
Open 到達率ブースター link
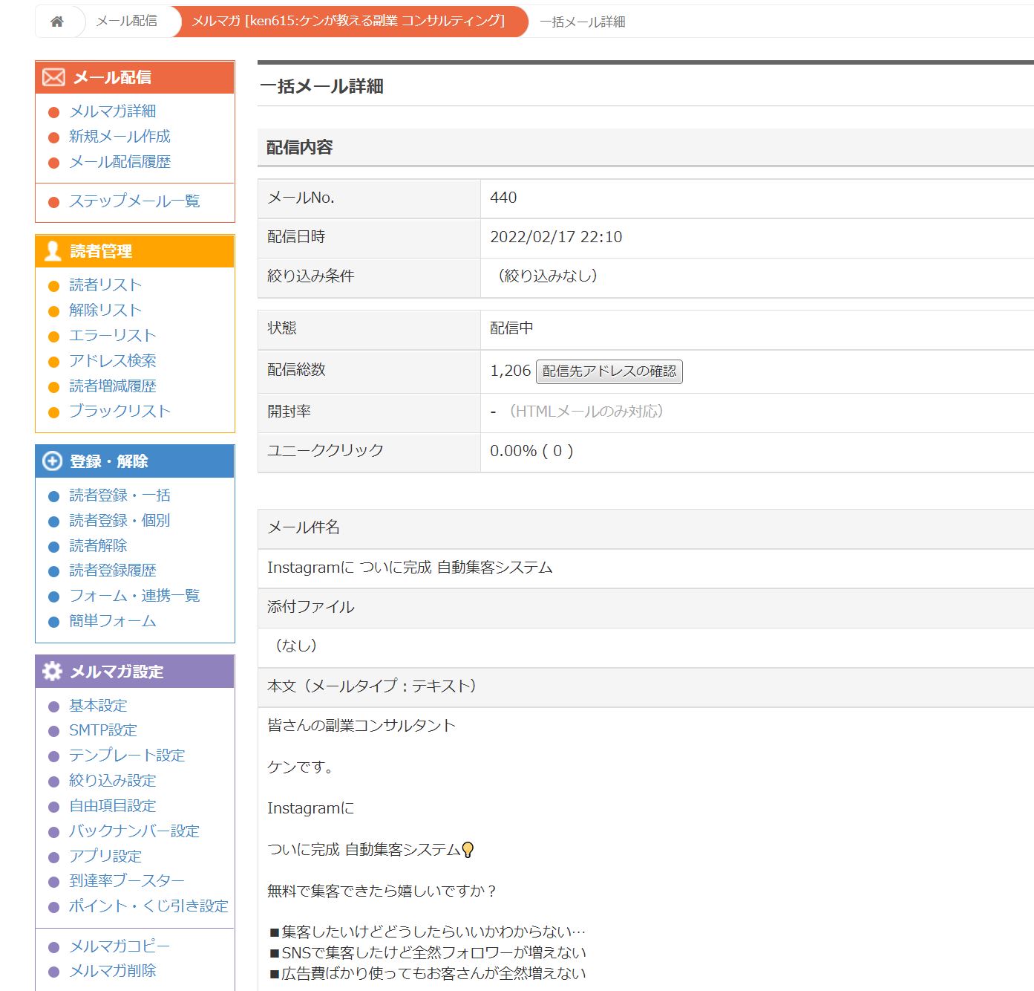pyautogui.click(x=127, y=881)
